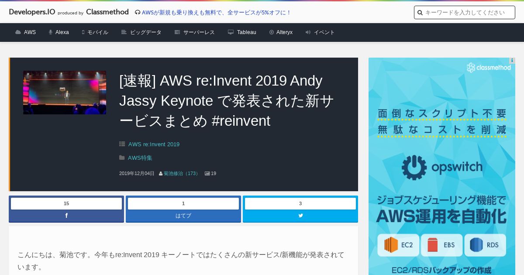This screenshot has height=275, width=524.
Task: Open the AWS re:Invent 2019 series link
Action: pos(154,144)
